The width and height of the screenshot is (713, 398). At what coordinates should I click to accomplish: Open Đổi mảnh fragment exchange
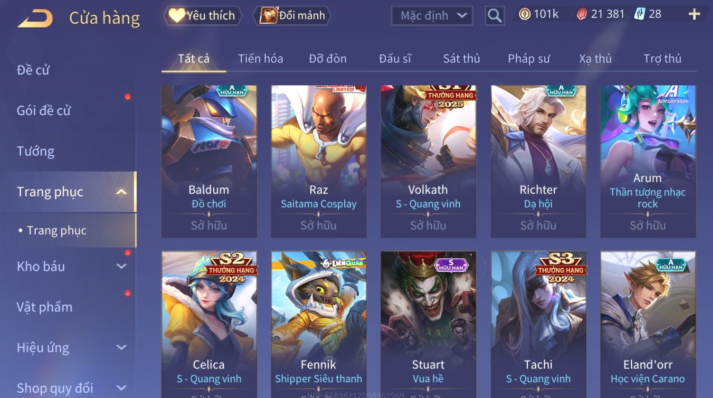[x=292, y=16]
